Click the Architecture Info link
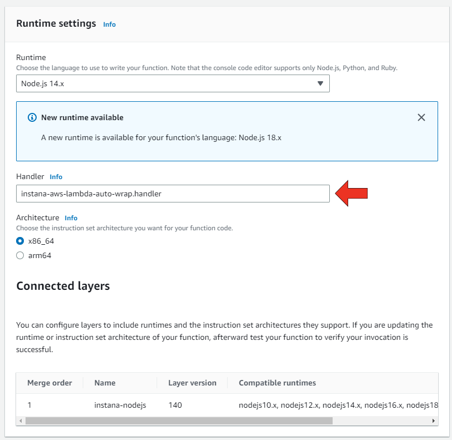 pos(71,218)
